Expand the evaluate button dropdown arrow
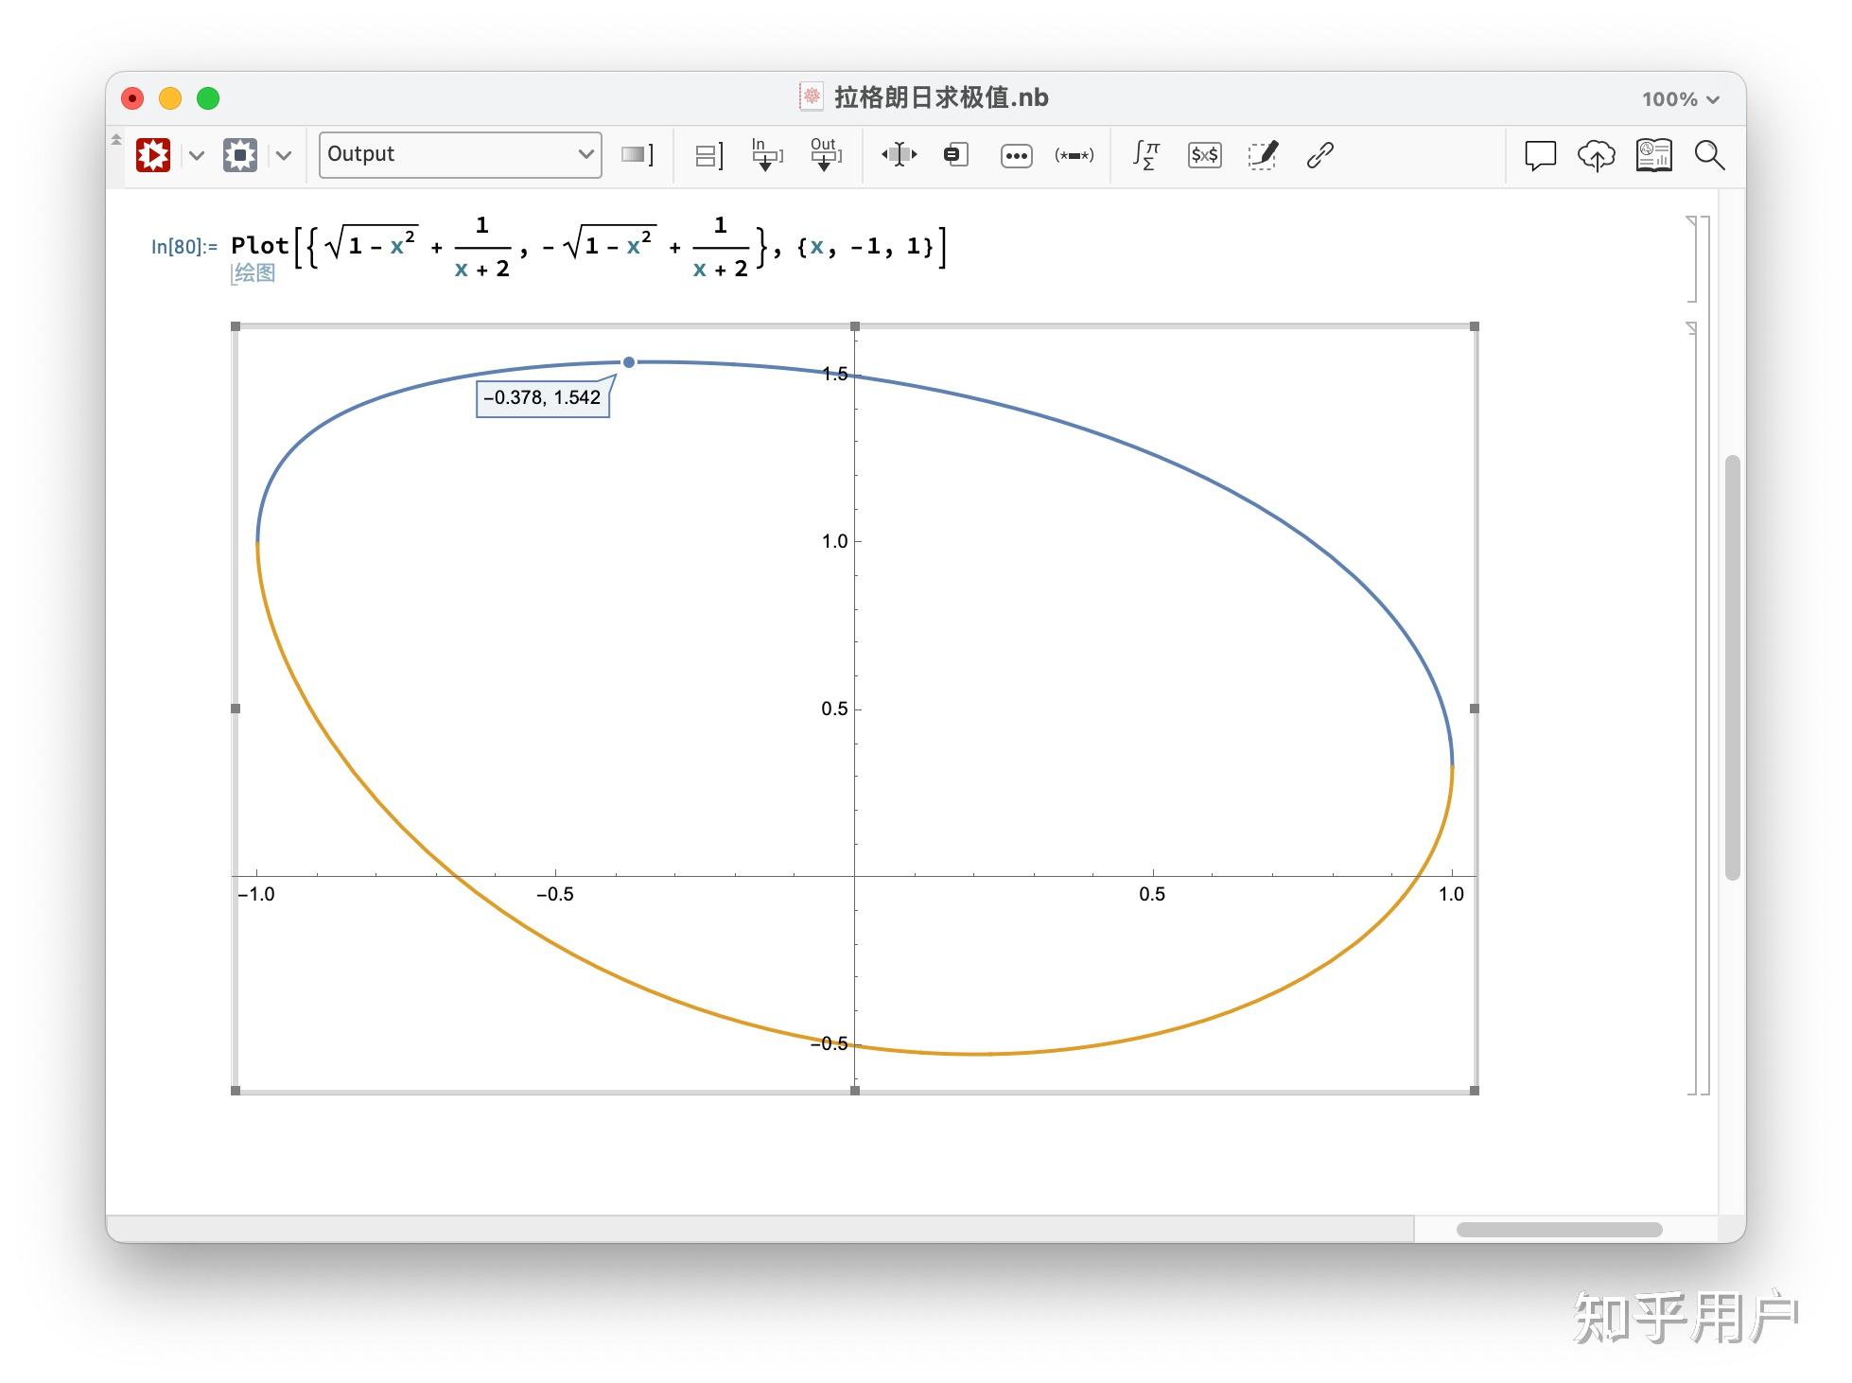 197,155
